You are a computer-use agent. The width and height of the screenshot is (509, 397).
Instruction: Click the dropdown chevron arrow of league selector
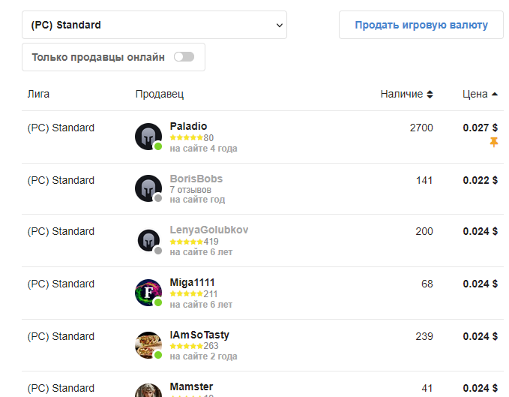click(279, 26)
